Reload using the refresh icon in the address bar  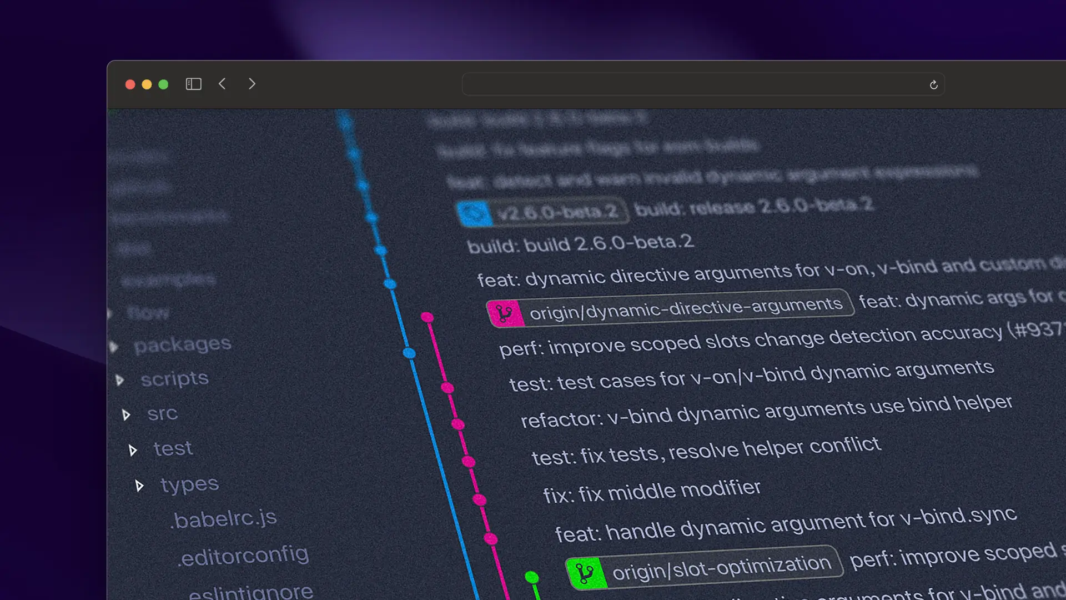pyautogui.click(x=933, y=84)
